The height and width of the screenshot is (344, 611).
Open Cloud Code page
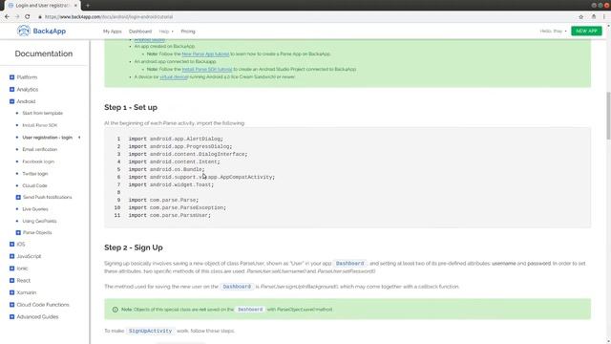coord(34,185)
